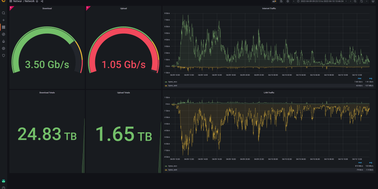The width and height of the screenshot is (378, 189).
Task: Toggle bytes_sent series in LAN Traffic legend
Action: tap(174, 170)
